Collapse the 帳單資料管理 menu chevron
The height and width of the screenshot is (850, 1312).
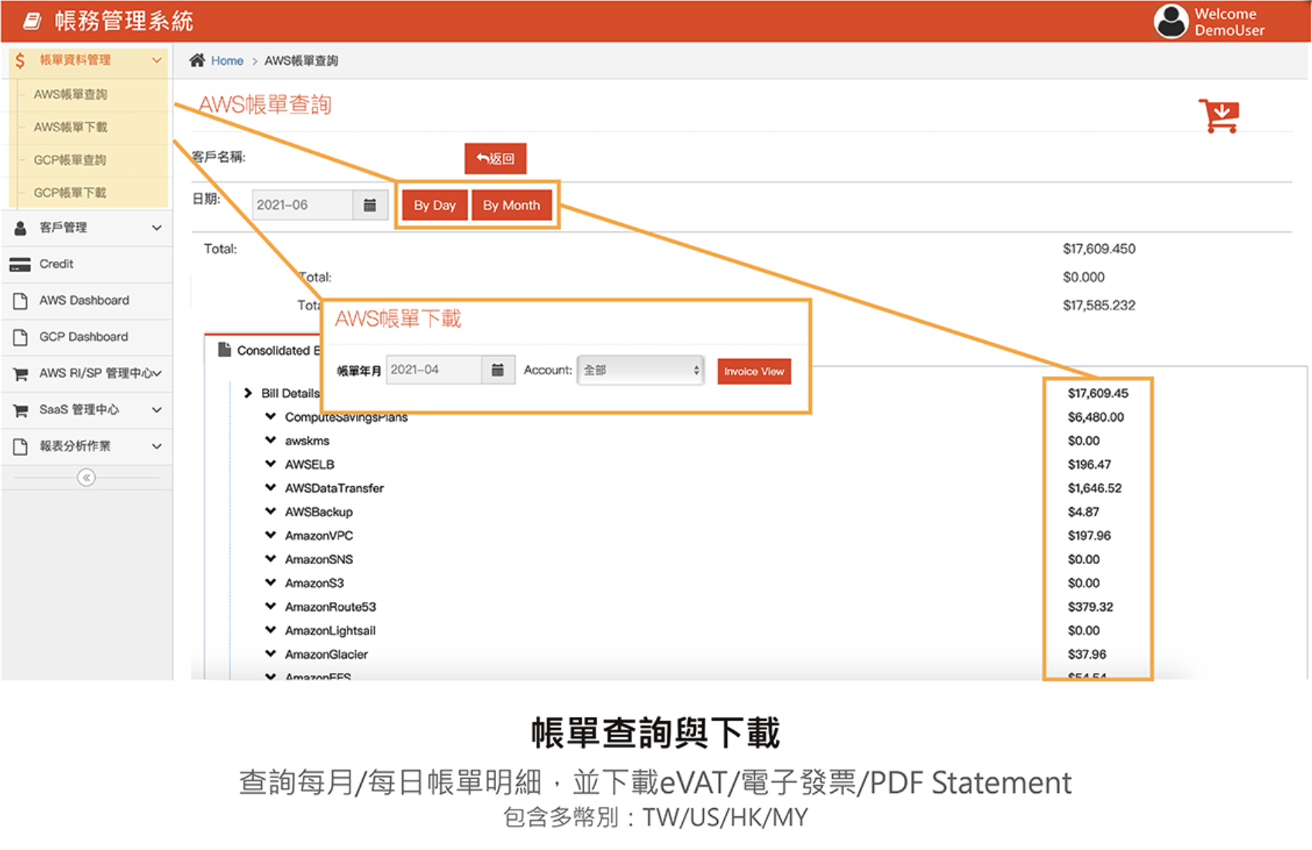157,60
